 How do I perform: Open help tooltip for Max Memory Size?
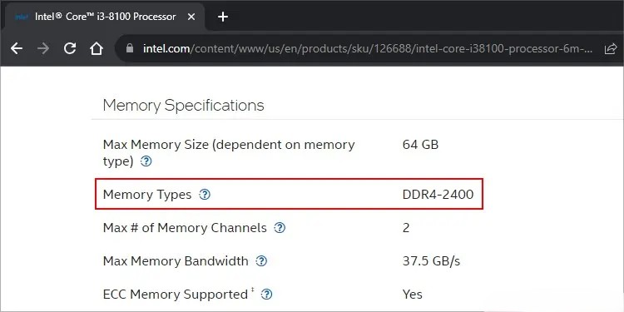click(x=146, y=161)
